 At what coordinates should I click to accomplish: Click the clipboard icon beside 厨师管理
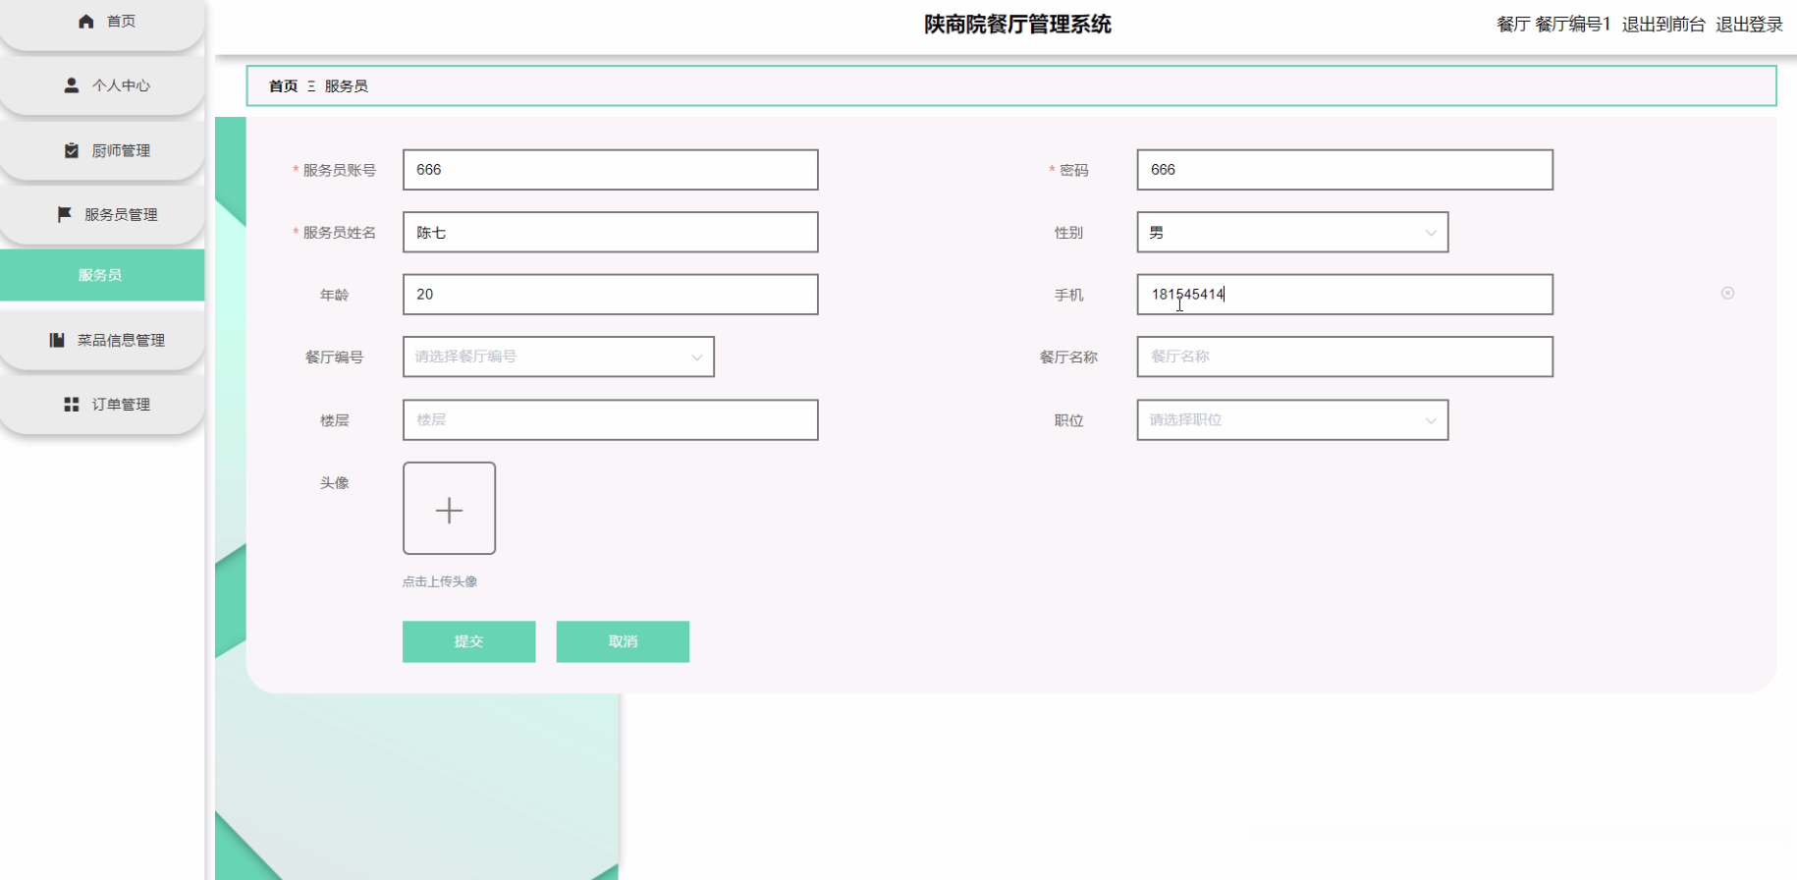tap(72, 150)
